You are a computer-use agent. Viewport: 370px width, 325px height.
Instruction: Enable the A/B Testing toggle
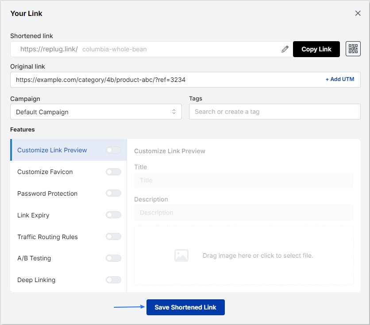pos(113,258)
